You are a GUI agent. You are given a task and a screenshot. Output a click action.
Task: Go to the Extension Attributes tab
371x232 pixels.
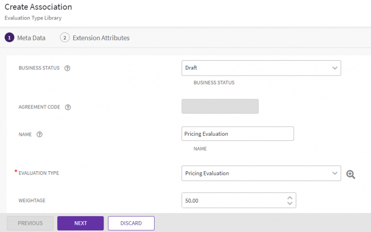(101, 38)
